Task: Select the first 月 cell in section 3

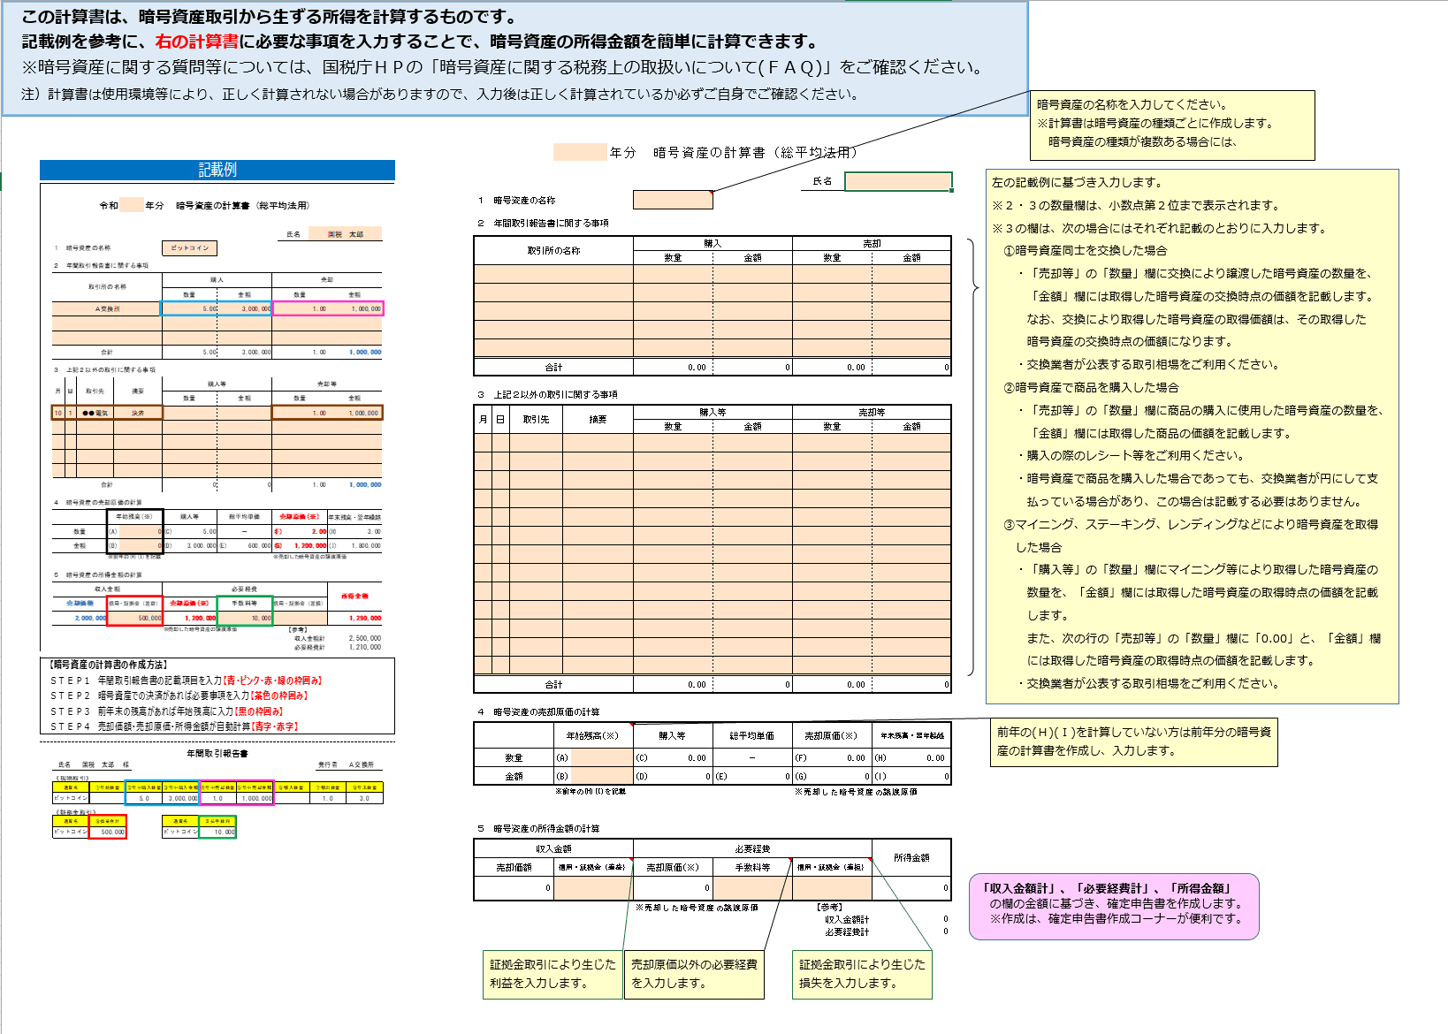Action: point(483,443)
